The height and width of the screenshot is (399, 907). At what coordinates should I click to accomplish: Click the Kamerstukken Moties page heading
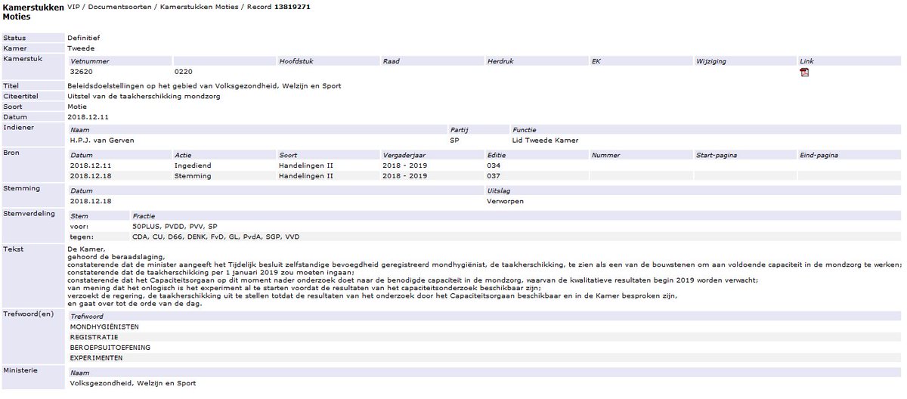point(33,11)
